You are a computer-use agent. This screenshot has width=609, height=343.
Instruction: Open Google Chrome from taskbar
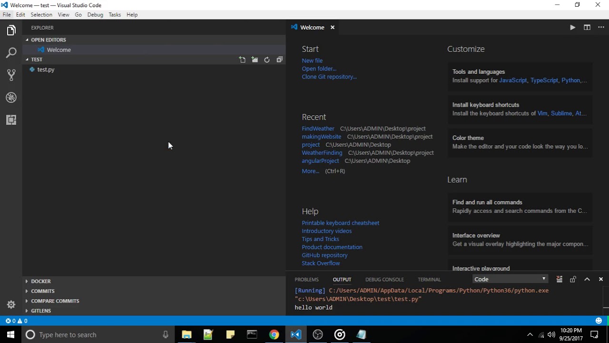(x=274, y=334)
